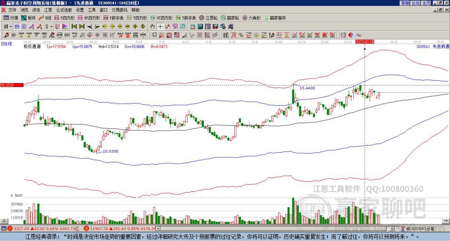Expand the candlestick chart type dropdown arrow

pyautogui.click(x=51, y=27)
